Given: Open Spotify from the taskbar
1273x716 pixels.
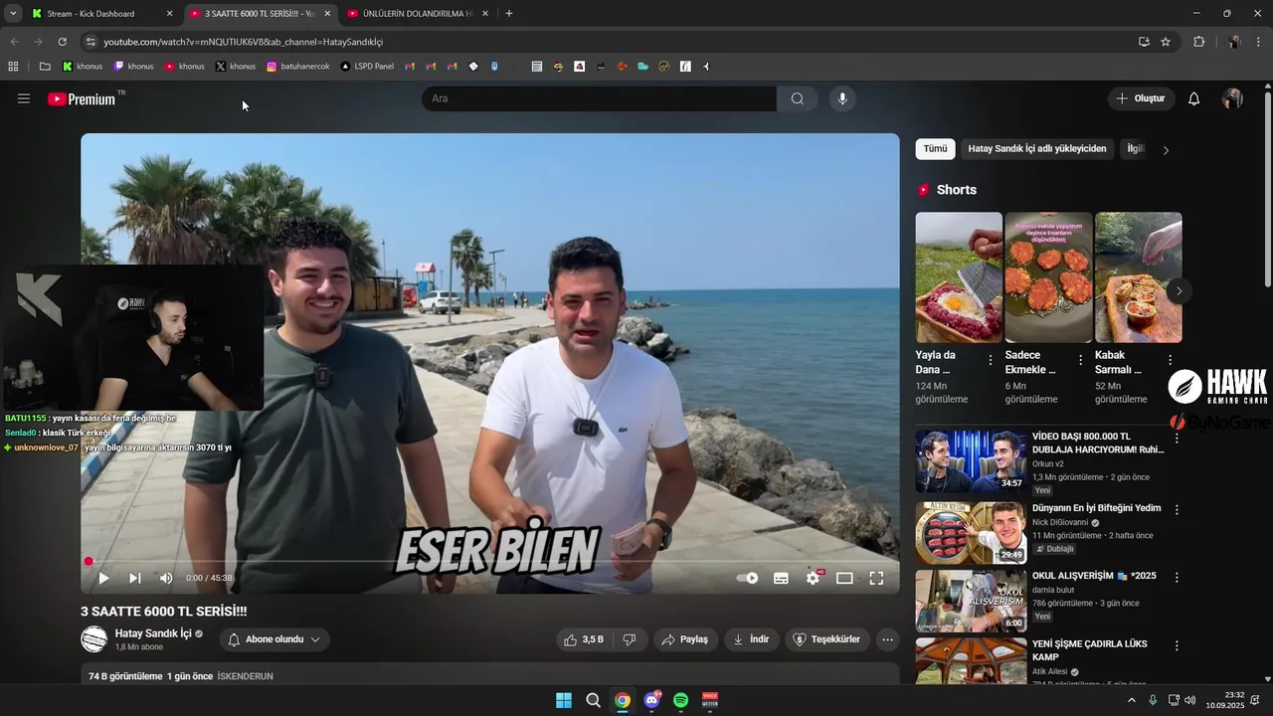Looking at the screenshot, I should coord(680,700).
